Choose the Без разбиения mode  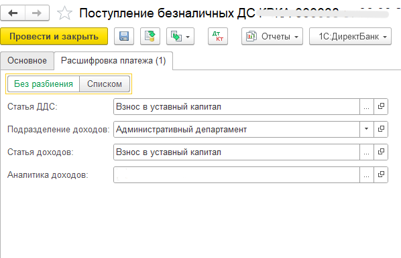tap(44, 84)
